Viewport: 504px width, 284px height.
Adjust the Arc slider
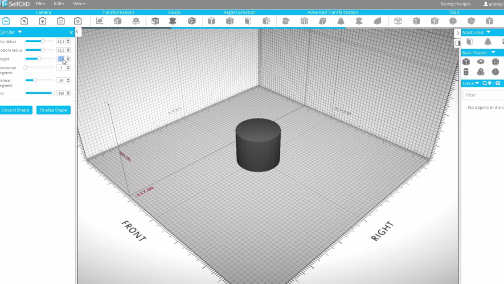(53, 93)
